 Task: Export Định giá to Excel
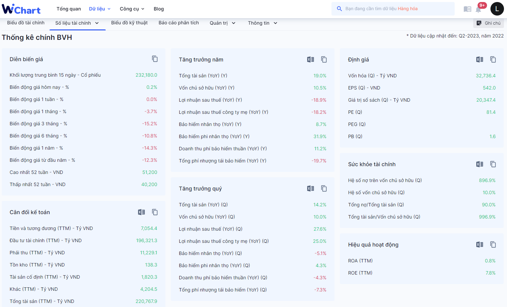point(480,59)
